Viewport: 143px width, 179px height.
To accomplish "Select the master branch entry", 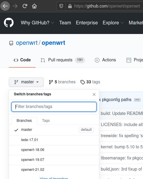I will (x=54, y=130).
